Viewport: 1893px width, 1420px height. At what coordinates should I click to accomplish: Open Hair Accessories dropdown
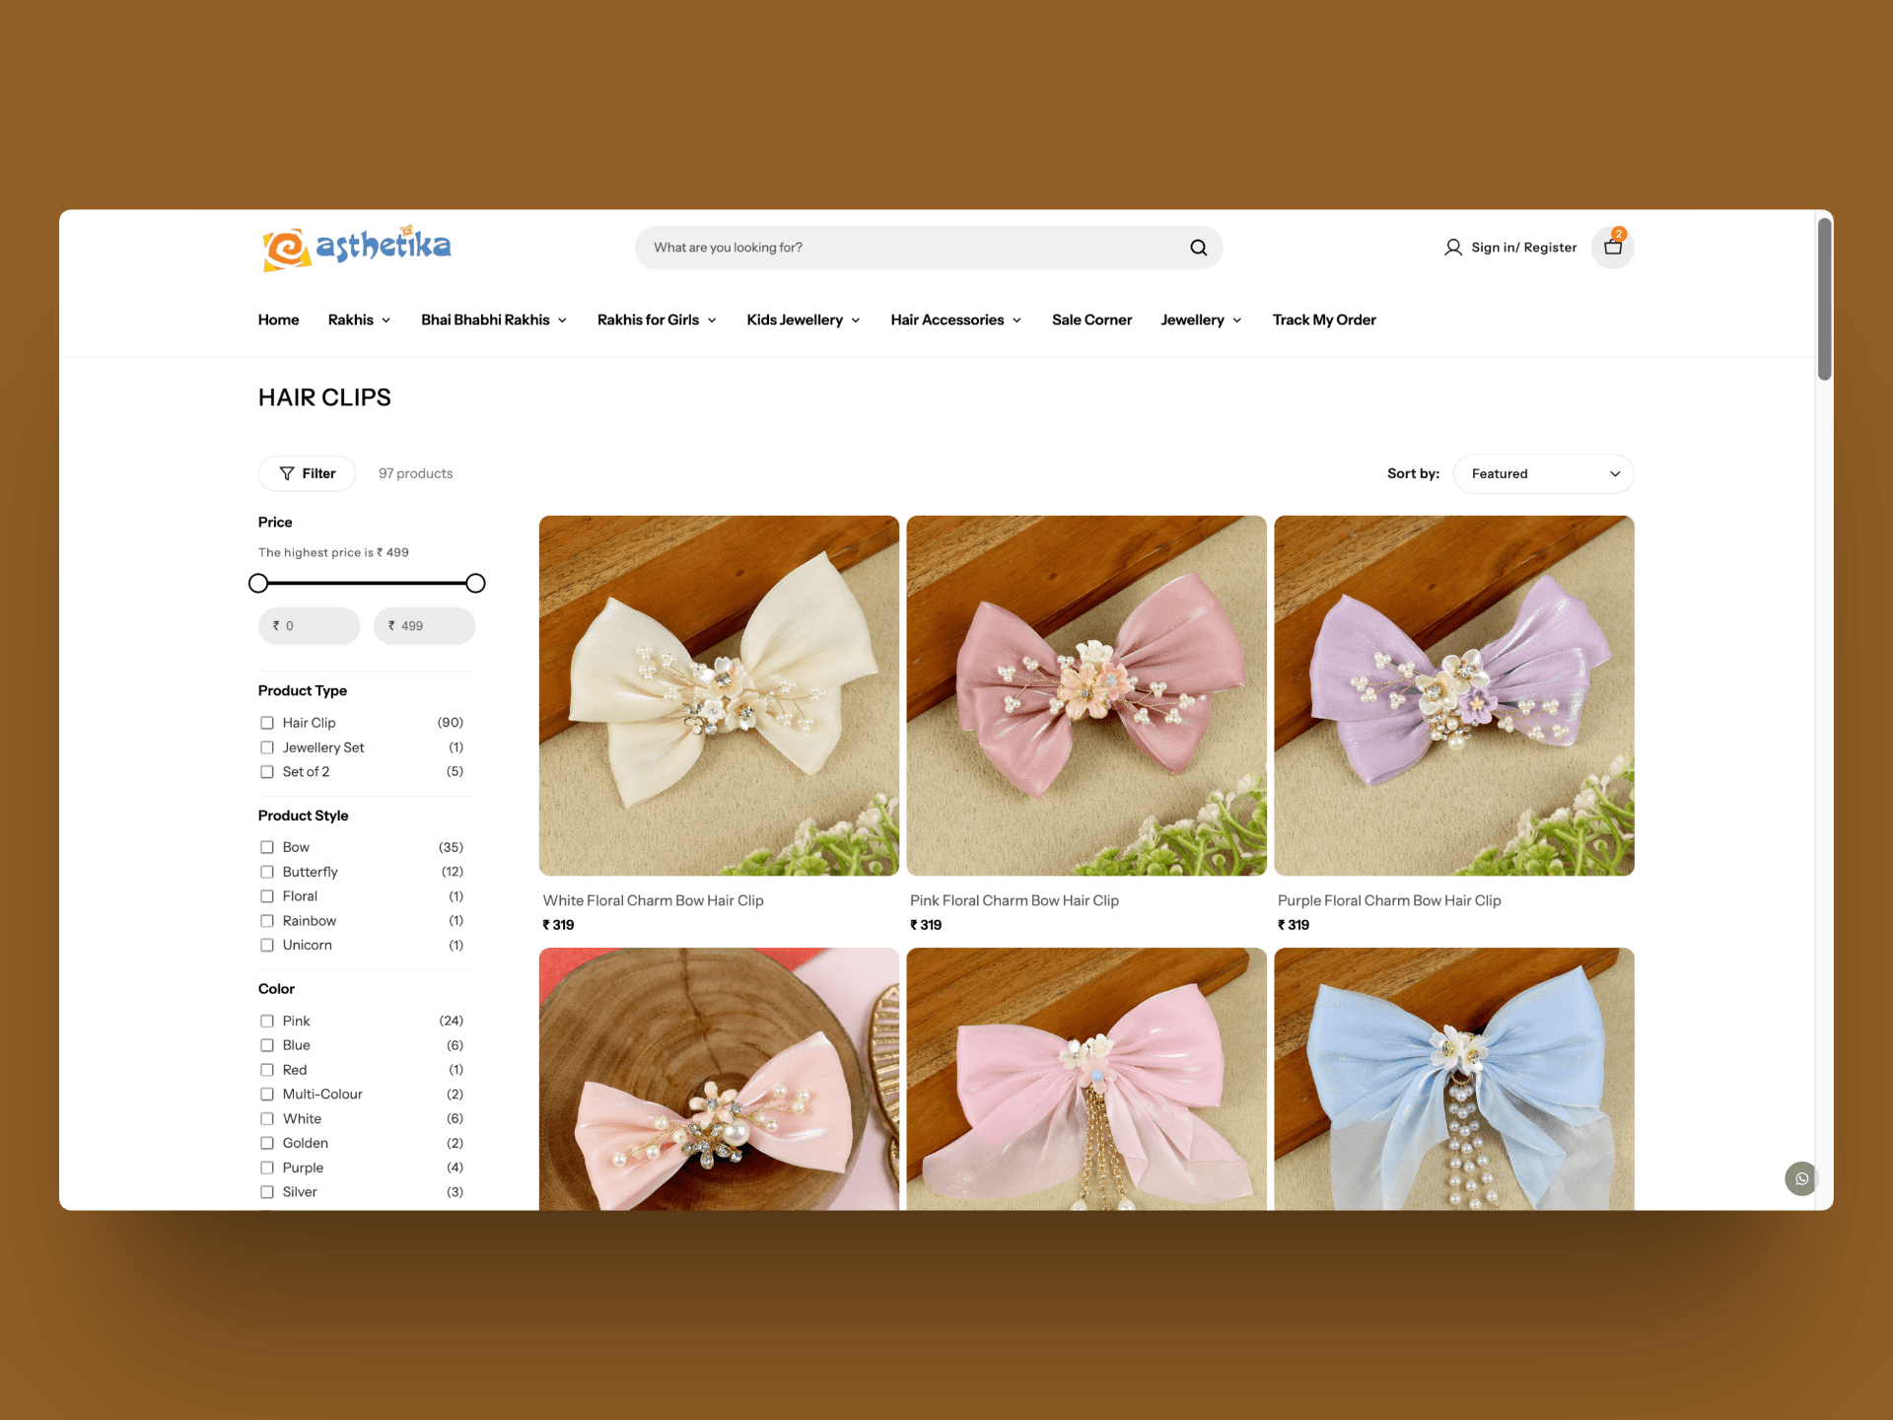coord(955,319)
